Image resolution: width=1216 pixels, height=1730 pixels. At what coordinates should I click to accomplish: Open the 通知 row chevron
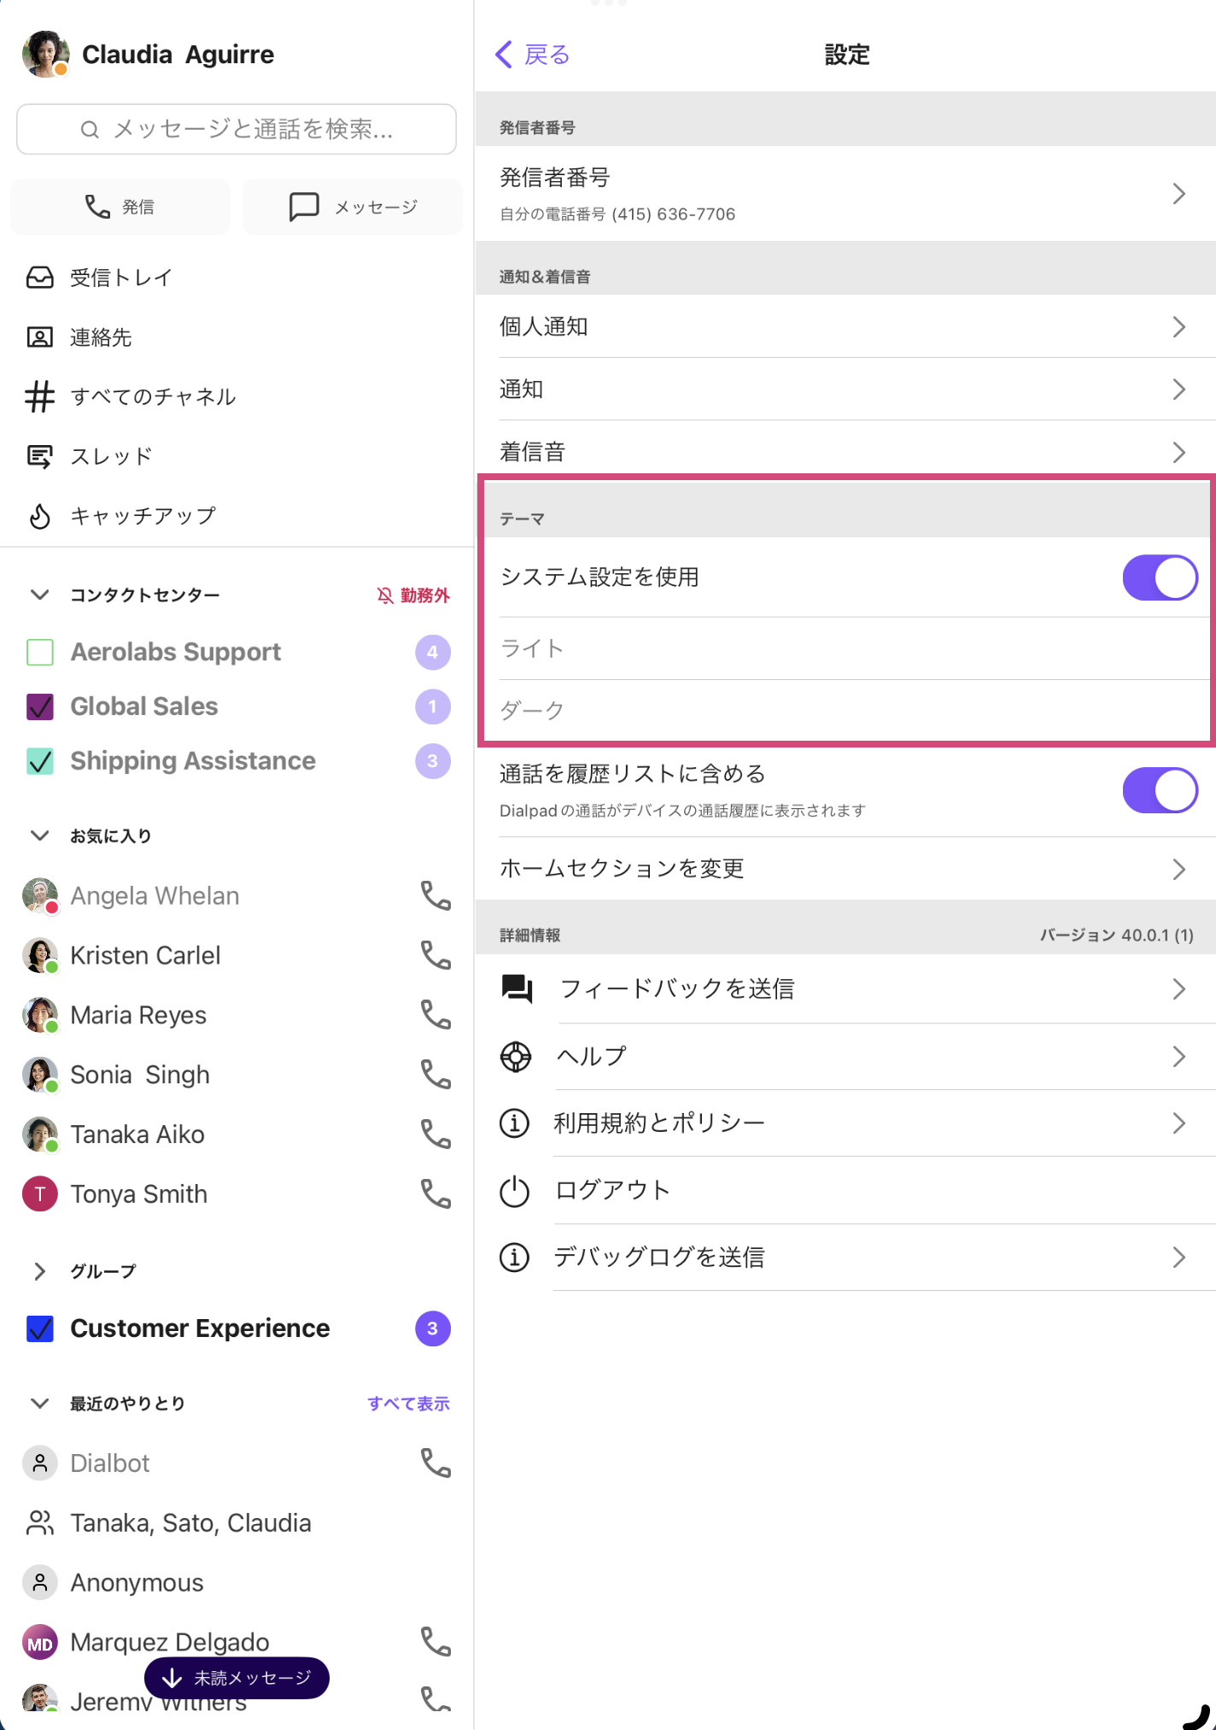(1179, 390)
